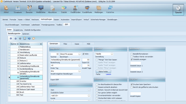
Task: Open the Import/Export tab
Action: pos(77,20)
